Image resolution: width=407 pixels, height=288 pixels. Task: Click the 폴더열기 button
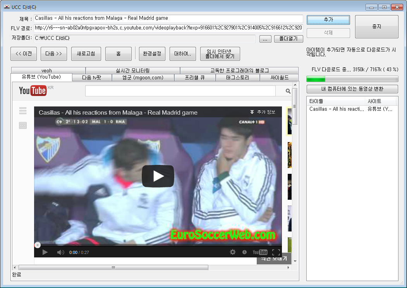pyautogui.click(x=289, y=39)
